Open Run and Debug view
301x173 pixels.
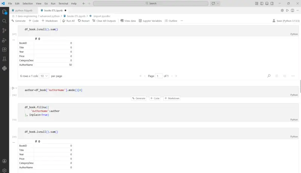coord(4,40)
